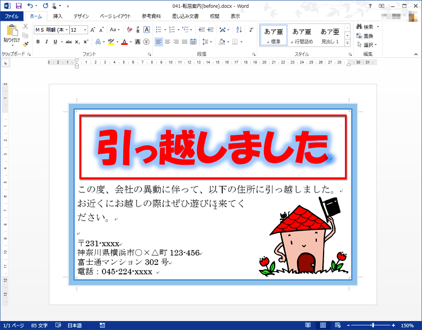
Task: Open Word help with question mark
Action: point(370,6)
